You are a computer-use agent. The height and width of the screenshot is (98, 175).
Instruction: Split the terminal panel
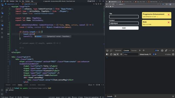[x=97, y=85]
